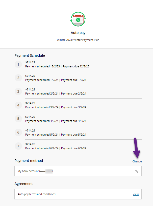Click the pencil edit icon for bank account
153x206 pixels.
(137, 171)
